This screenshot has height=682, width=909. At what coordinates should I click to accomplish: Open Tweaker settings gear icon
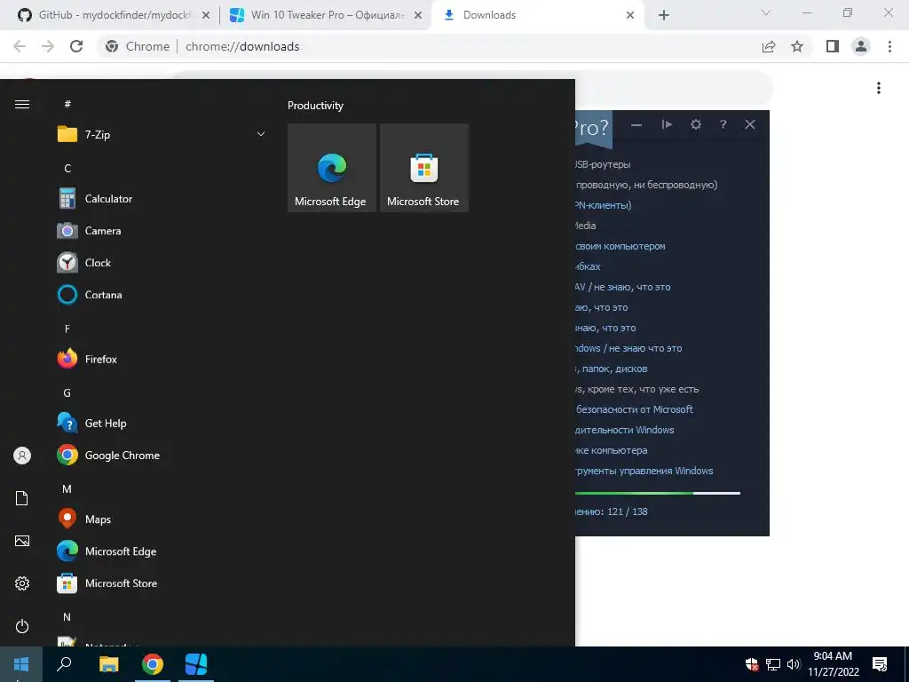696,124
